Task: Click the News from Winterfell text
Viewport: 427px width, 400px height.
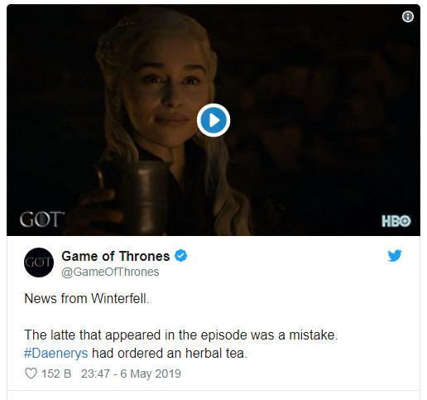Action: 87,298
